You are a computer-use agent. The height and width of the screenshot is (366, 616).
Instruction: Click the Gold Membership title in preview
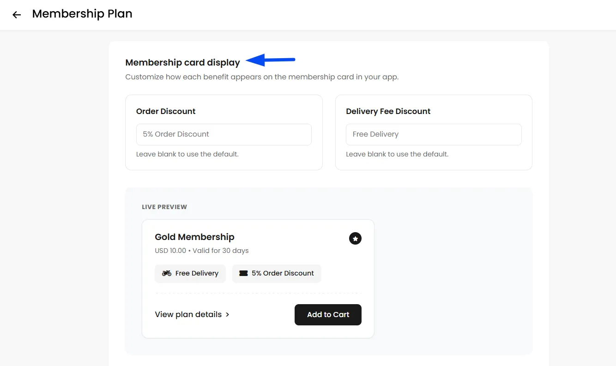tap(194, 237)
